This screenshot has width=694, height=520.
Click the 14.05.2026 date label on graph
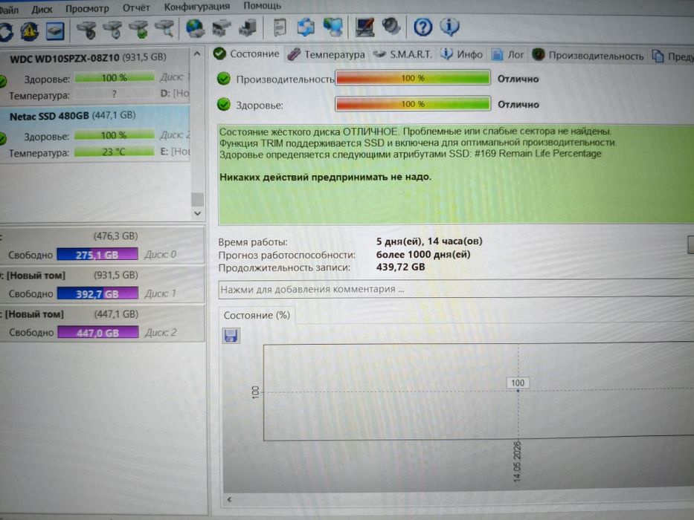[517, 461]
